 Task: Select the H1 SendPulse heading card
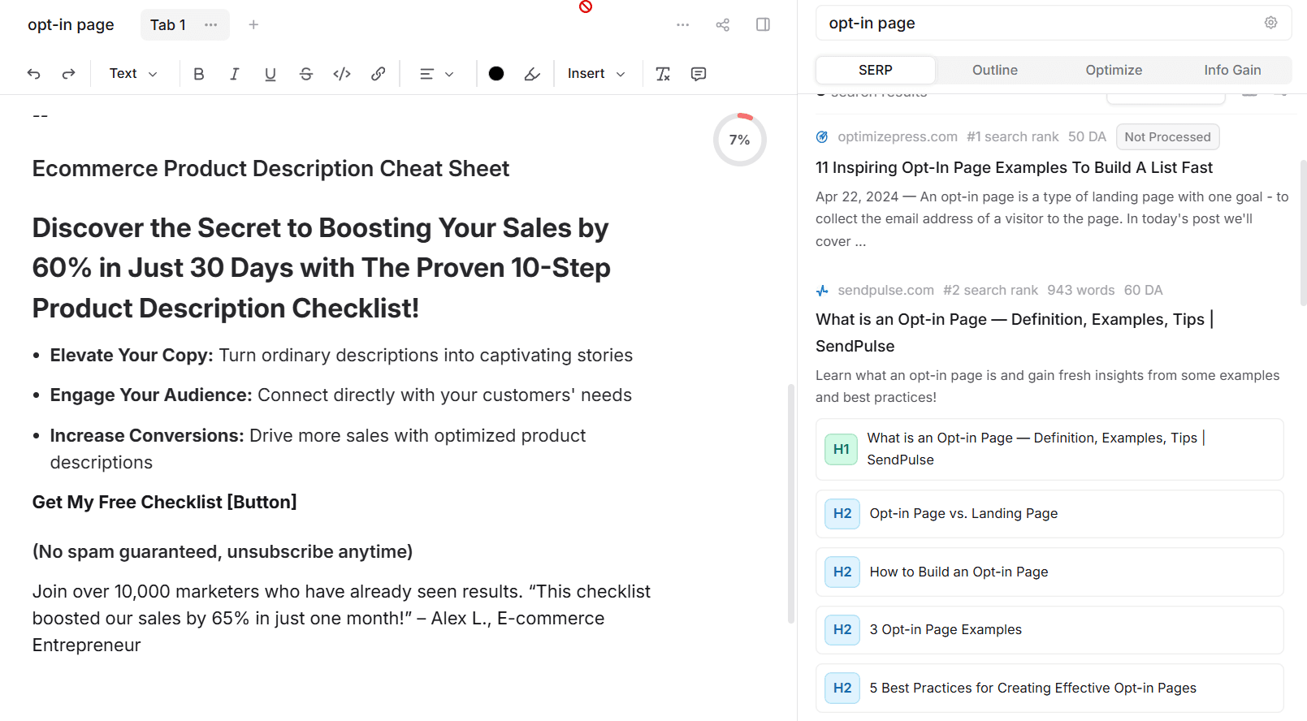click(x=1049, y=449)
